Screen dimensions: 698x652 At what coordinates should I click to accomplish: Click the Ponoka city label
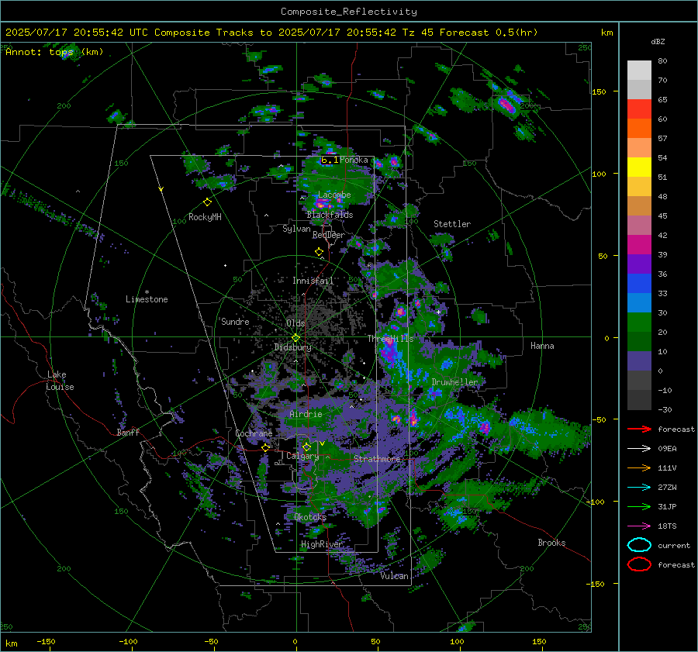[x=354, y=160]
